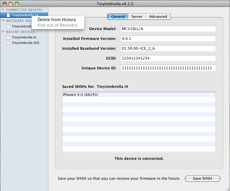Collapse the Recovery Devices disclosure triangle
This screenshot has height=191, width=230.
(3, 21)
